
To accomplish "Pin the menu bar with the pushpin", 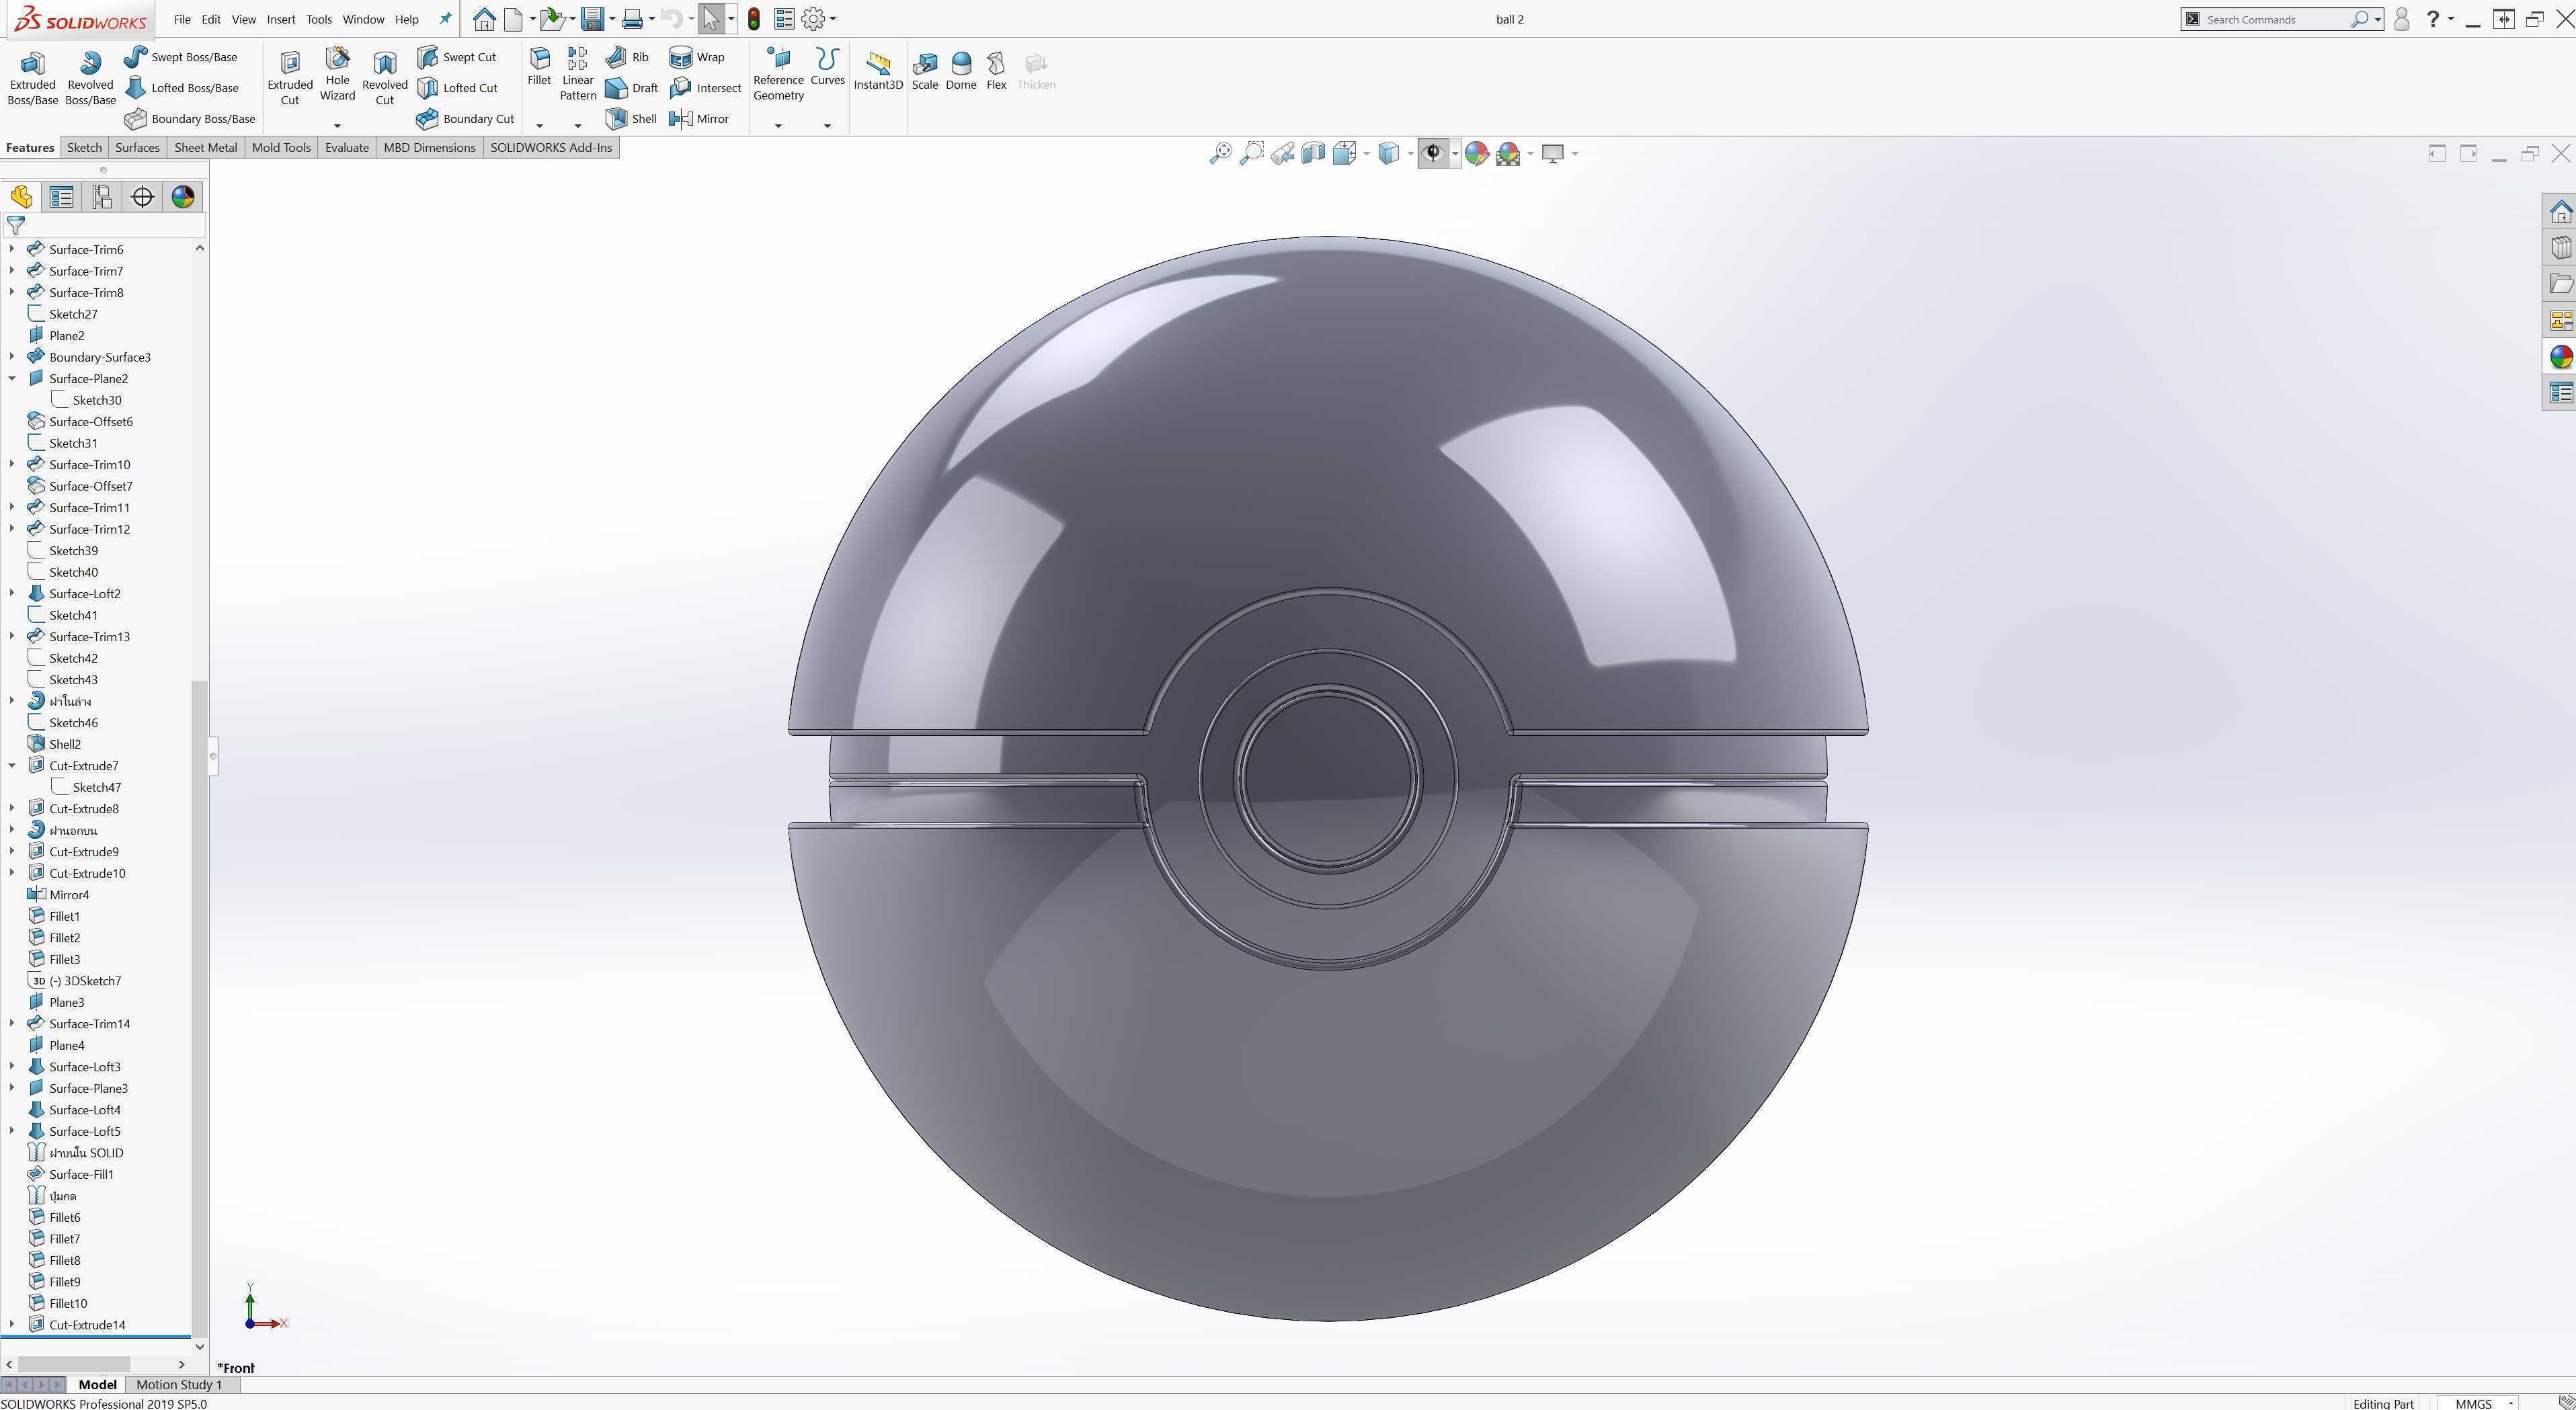I will (x=445, y=19).
